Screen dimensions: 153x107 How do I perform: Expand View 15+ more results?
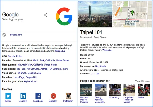click(x=142, y=81)
